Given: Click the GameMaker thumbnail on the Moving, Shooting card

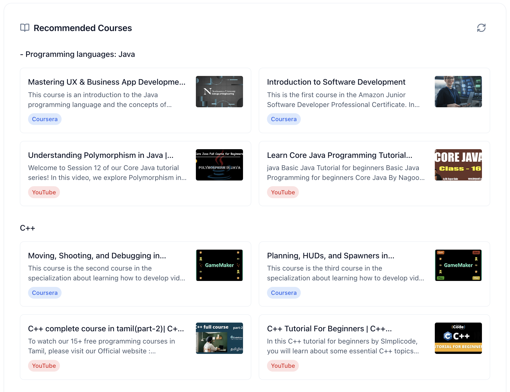Looking at the screenshot, I should 219,265.
